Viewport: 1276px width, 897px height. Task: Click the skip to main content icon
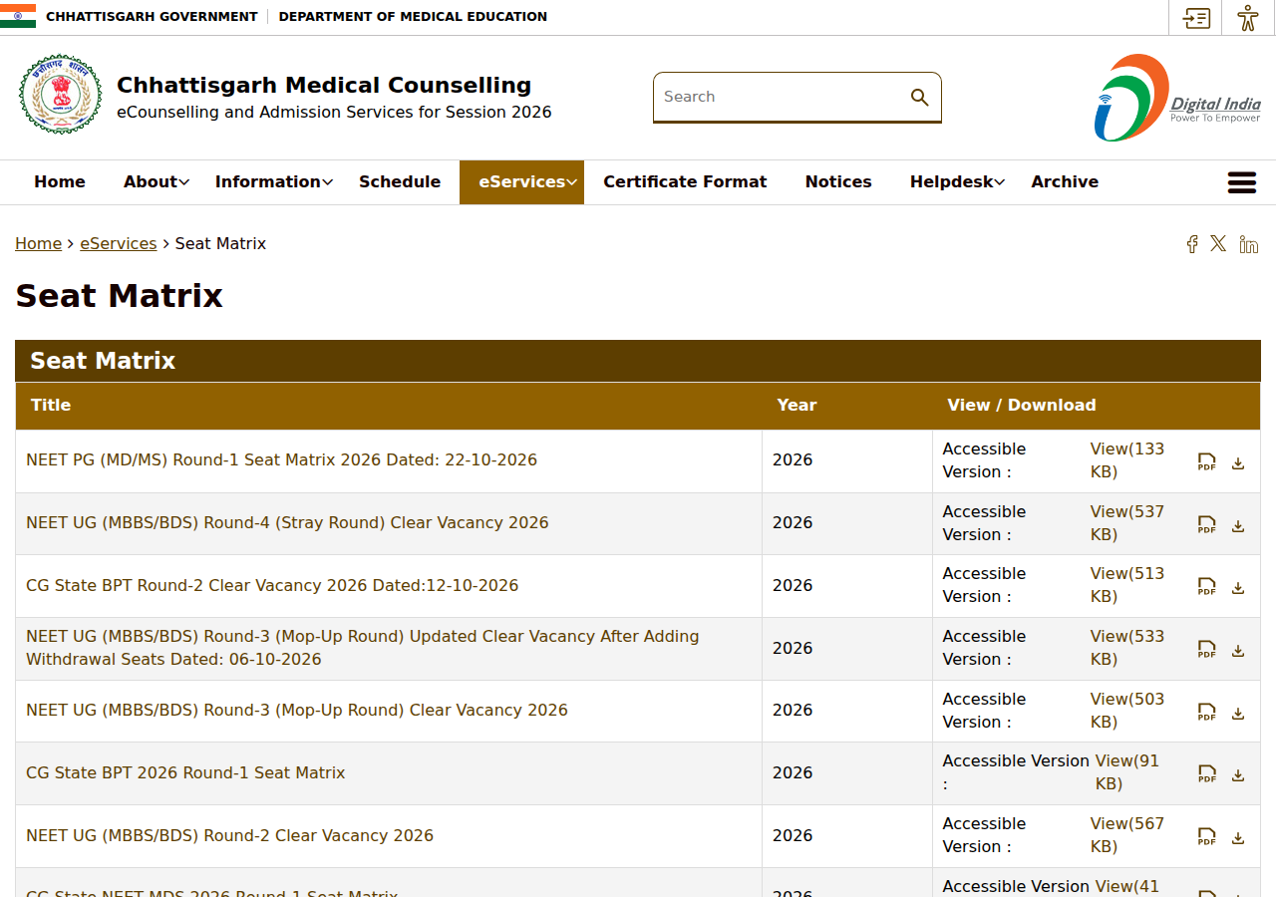pyautogui.click(x=1196, y=18)
